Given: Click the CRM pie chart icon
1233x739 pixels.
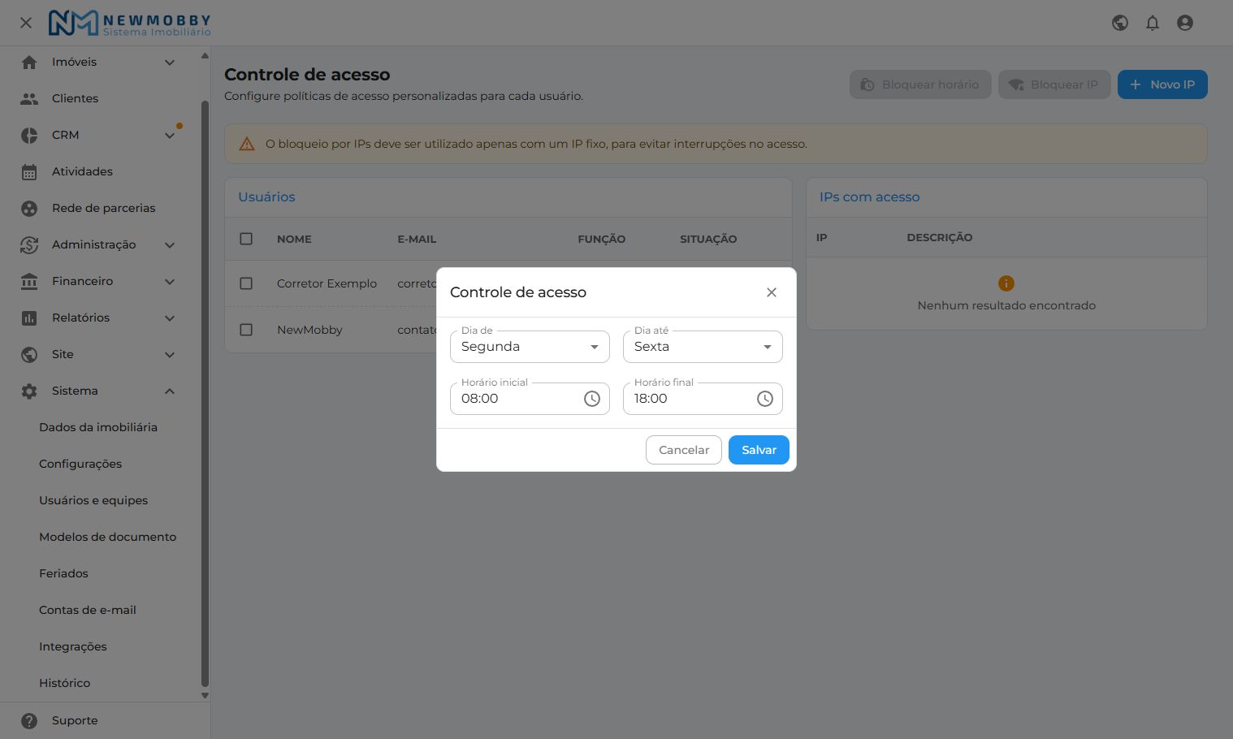Looking at the screenshot, I should pos(29,135).
